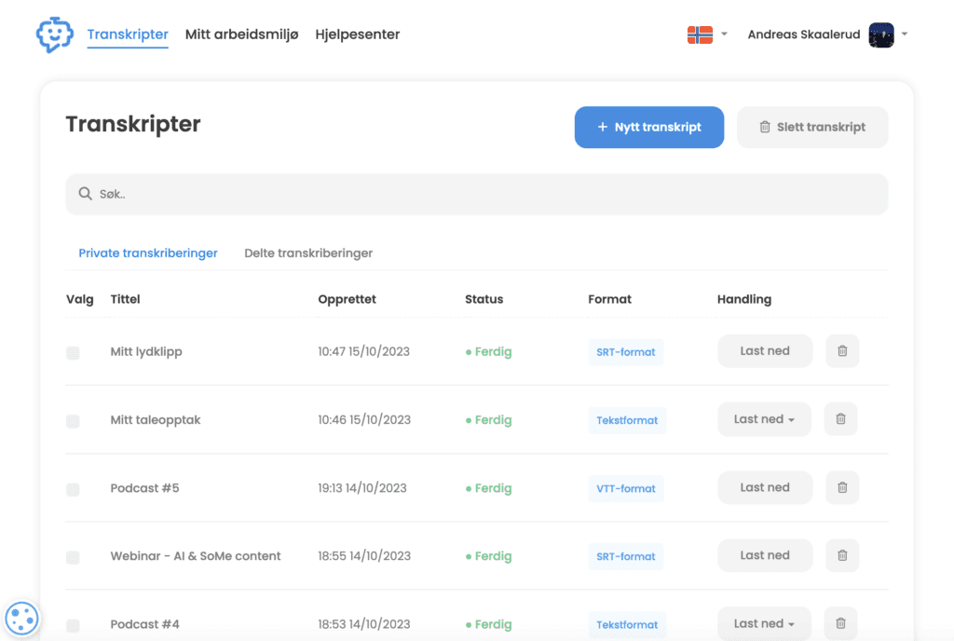Click the Slett transkript button
Viewport: 954px width, 641px height.
click(812, 127)
